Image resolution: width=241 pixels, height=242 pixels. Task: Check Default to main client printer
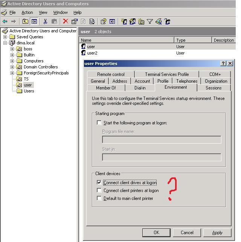click(99, 198)
